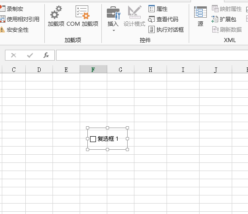Open the fx insert function dialog

point(46,55)
